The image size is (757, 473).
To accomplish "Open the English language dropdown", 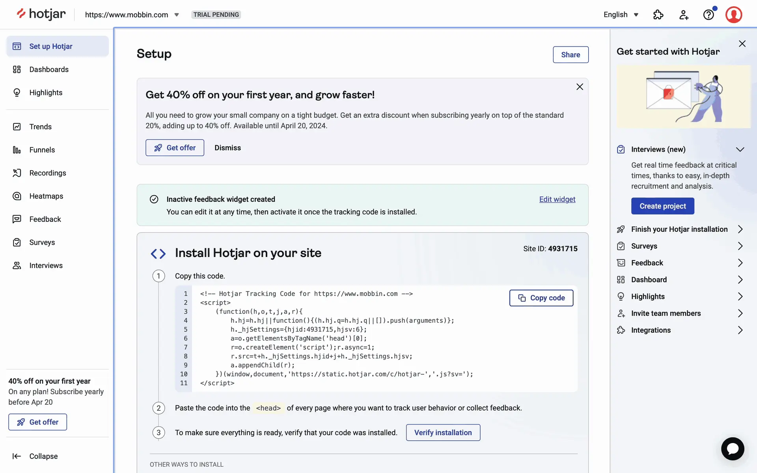I will coord(621,15).
